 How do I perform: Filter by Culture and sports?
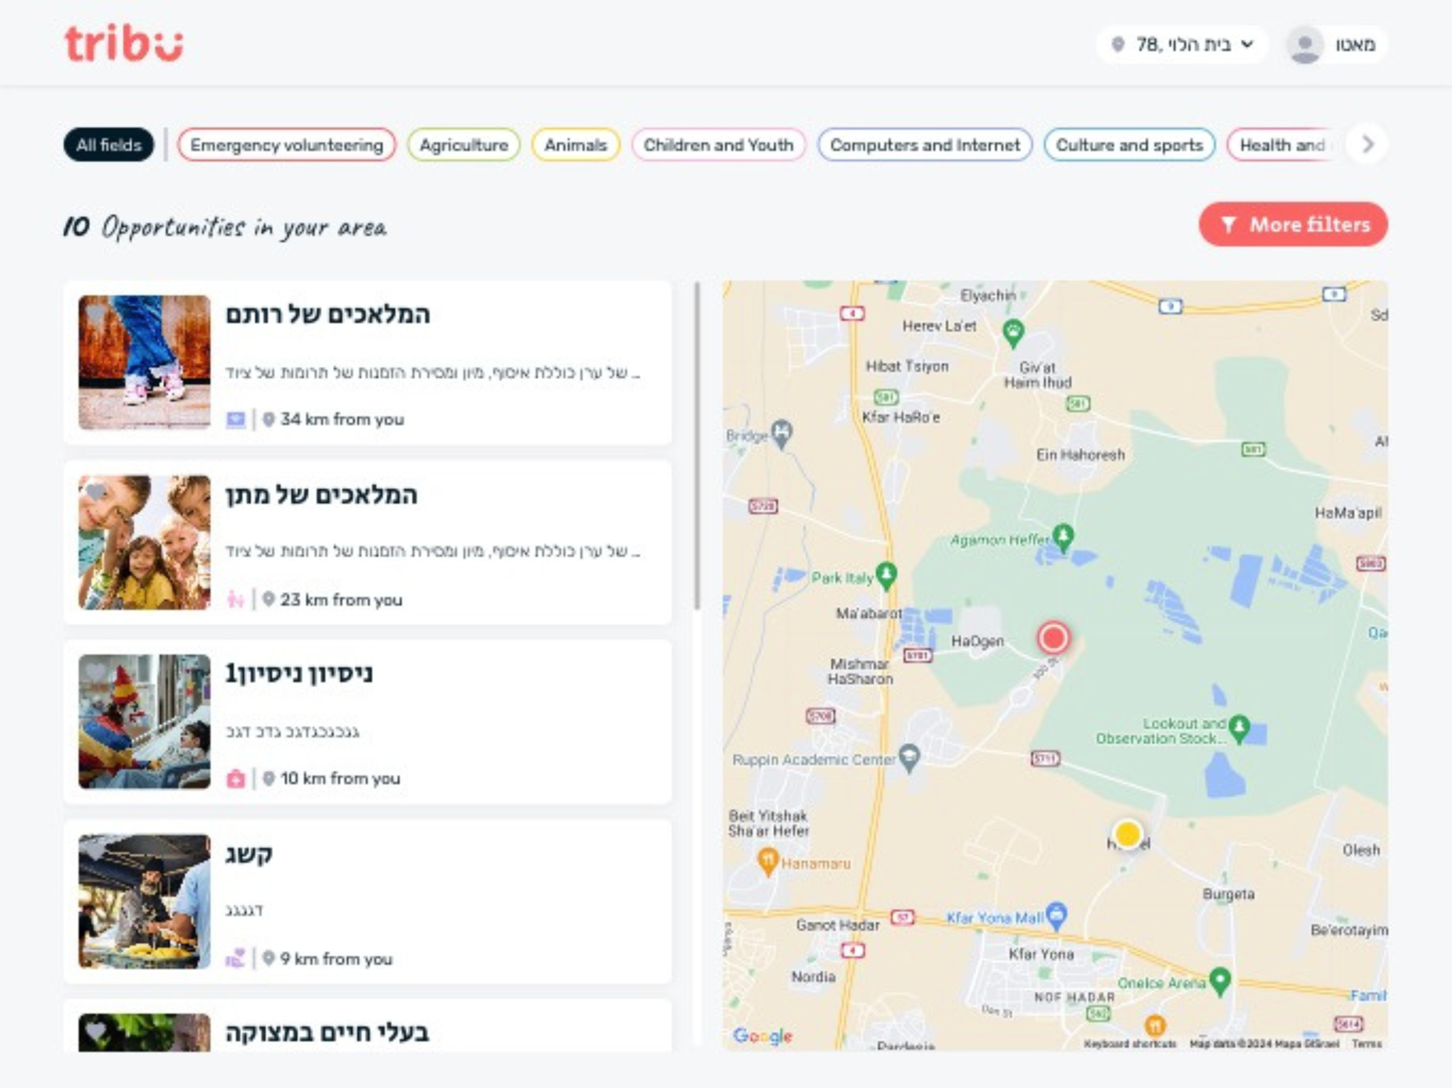[x=1130, y=145]
